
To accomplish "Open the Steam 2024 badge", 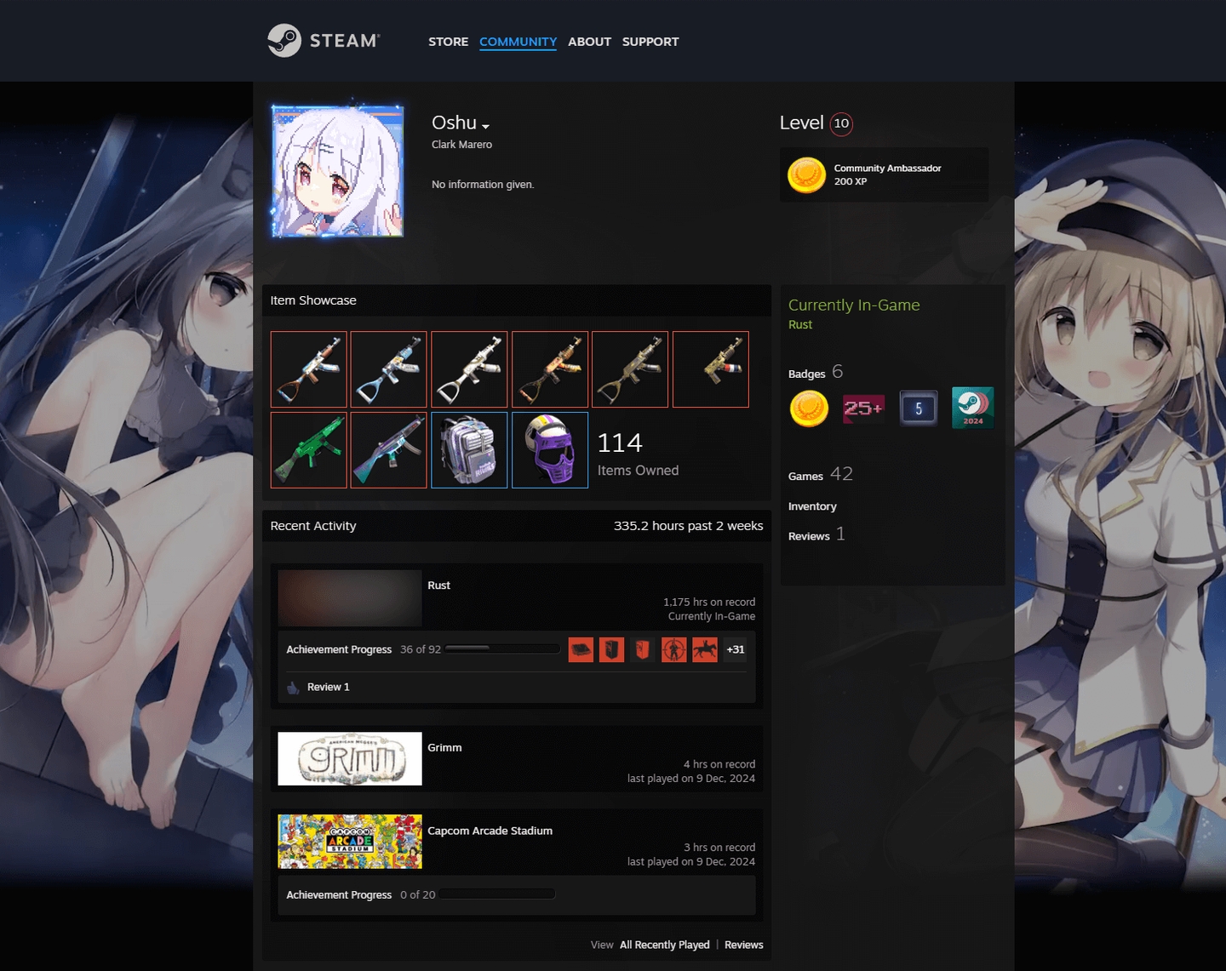I will click(972, 408).
